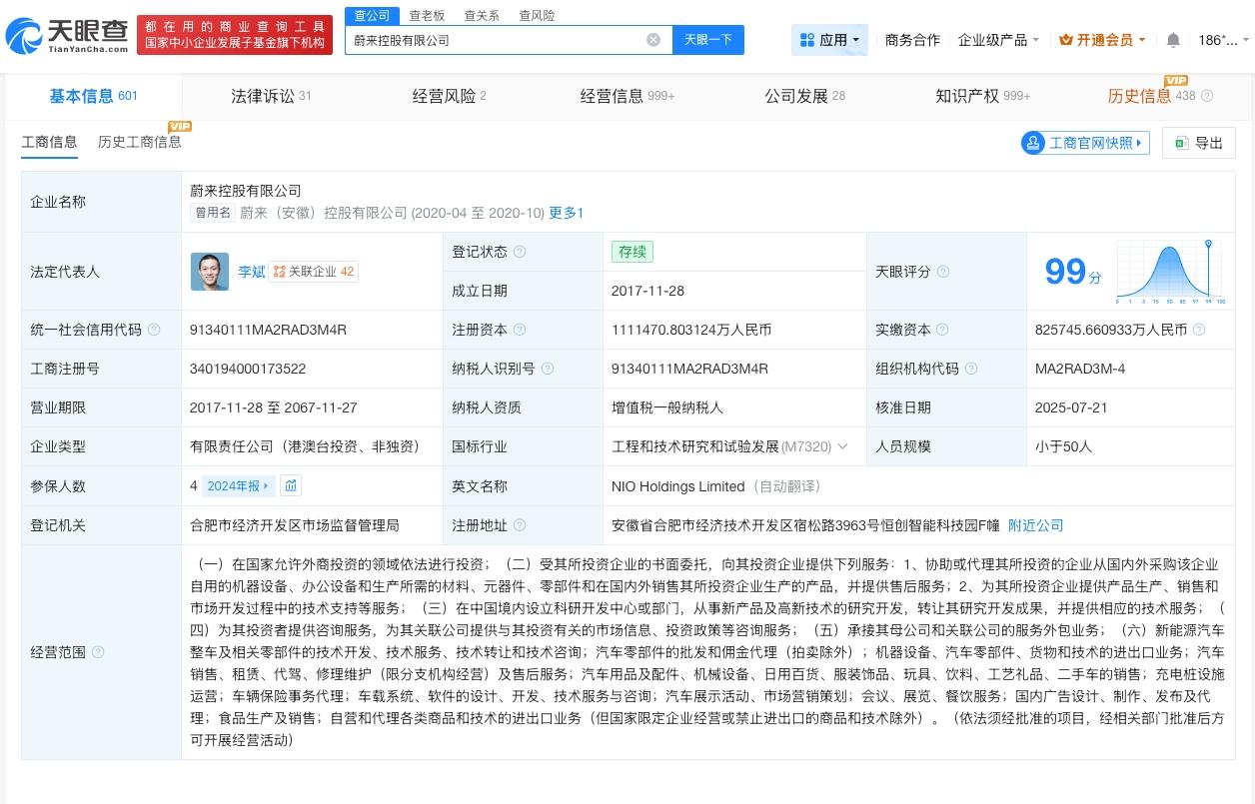Open the 186* account dropdown
Screen dimensions: 1255x804
[1223, 40]
